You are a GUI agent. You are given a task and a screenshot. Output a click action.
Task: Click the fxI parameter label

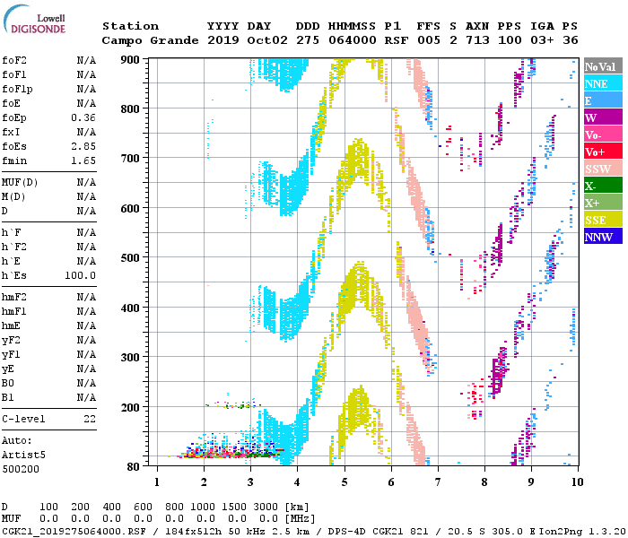(x=11, y=132)
